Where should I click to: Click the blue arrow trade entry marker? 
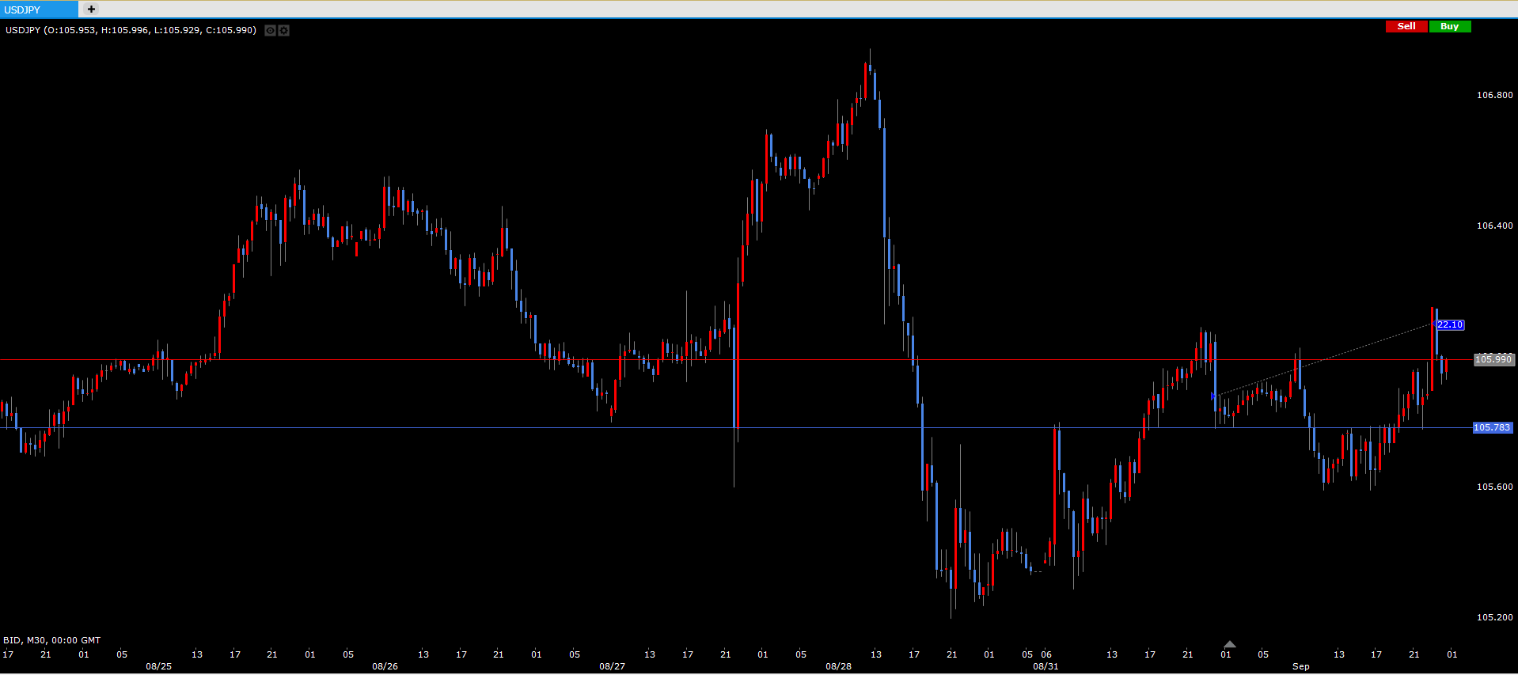tap(1214, 396)
